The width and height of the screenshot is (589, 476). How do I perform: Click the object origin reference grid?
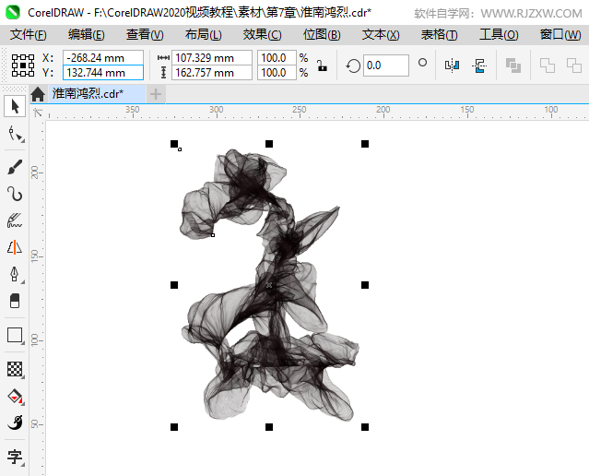[23, 65]
